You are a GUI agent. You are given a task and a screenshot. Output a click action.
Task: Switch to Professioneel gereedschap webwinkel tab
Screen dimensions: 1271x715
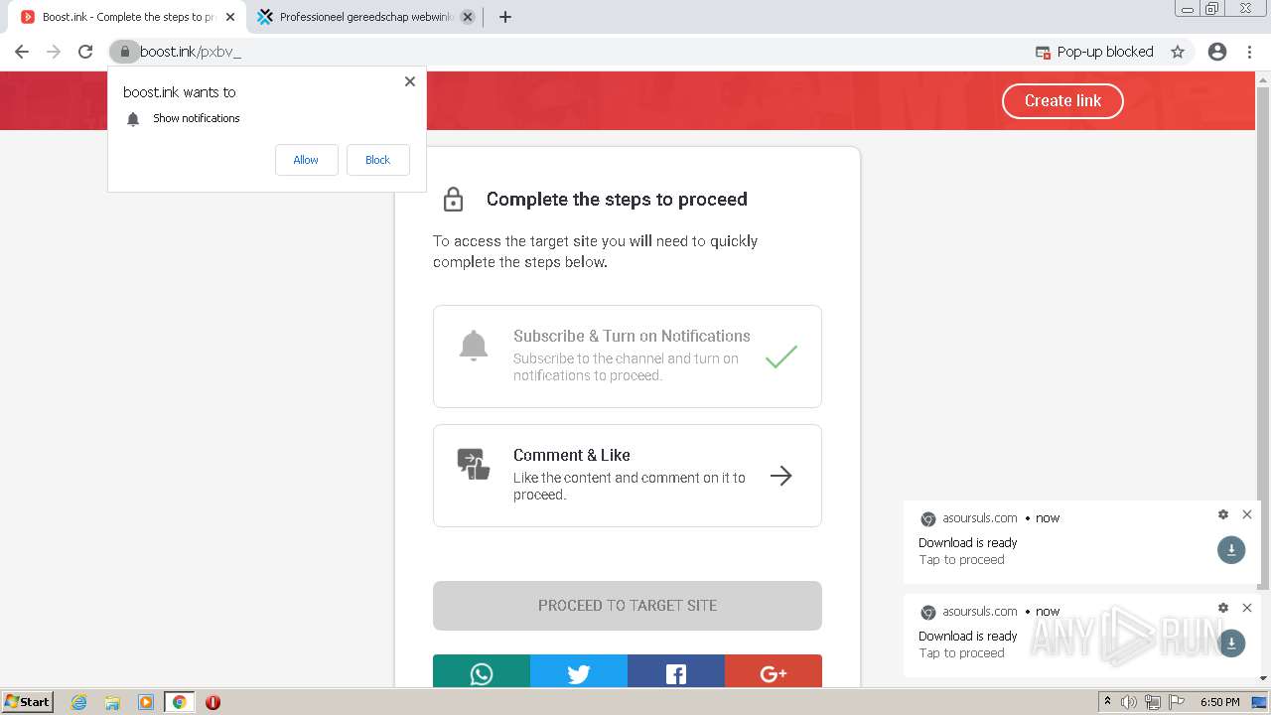(x=365, y=17)
